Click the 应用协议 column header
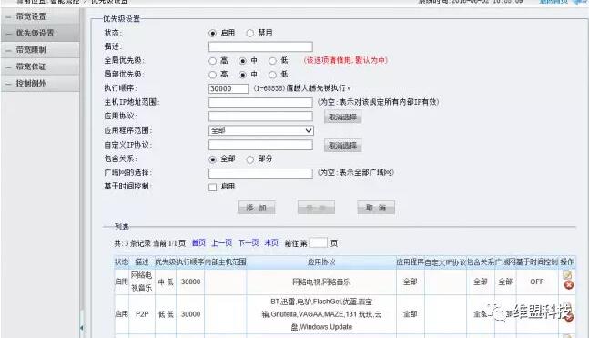589x338 pixels. click(321, 262)
